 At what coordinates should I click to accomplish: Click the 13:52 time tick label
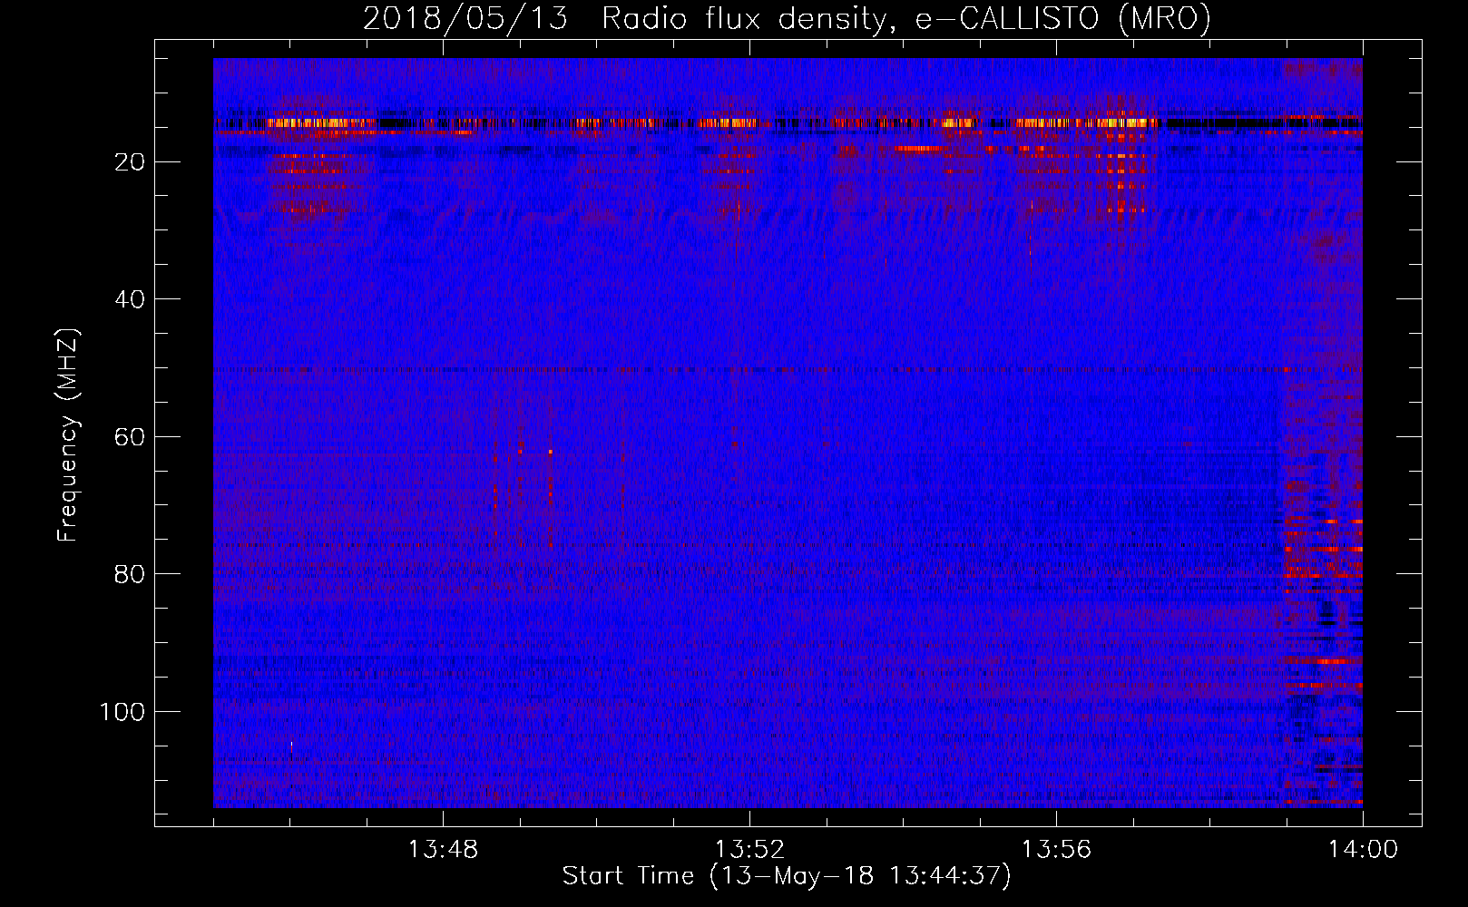[x=749, y=850]
